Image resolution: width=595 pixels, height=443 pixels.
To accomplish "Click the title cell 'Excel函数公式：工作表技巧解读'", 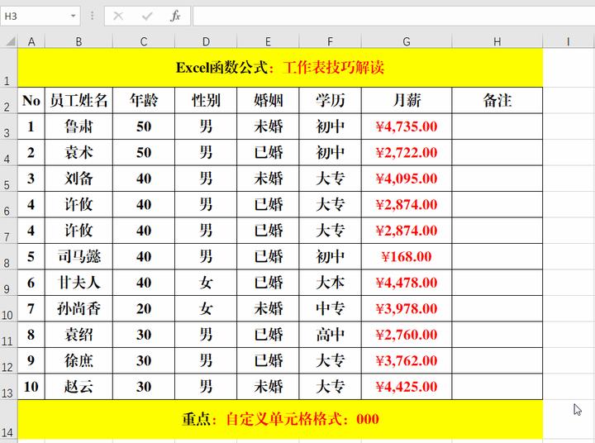I will [x=280, y=68].
